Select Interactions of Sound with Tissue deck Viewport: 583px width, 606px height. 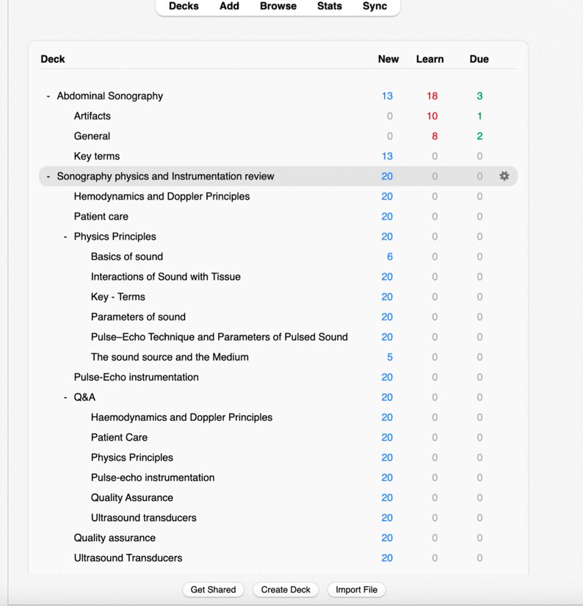(x=166, y=277)
